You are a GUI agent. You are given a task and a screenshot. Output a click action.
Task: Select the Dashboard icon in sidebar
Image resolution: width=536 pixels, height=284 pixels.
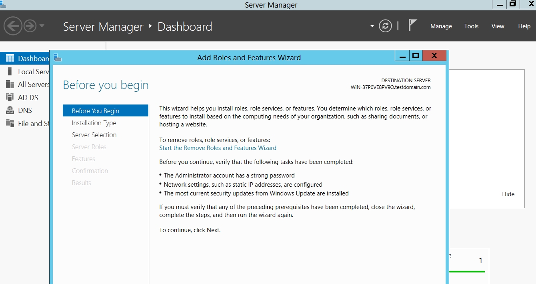point(10,59)
